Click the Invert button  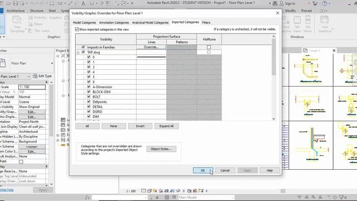(140, 126)
